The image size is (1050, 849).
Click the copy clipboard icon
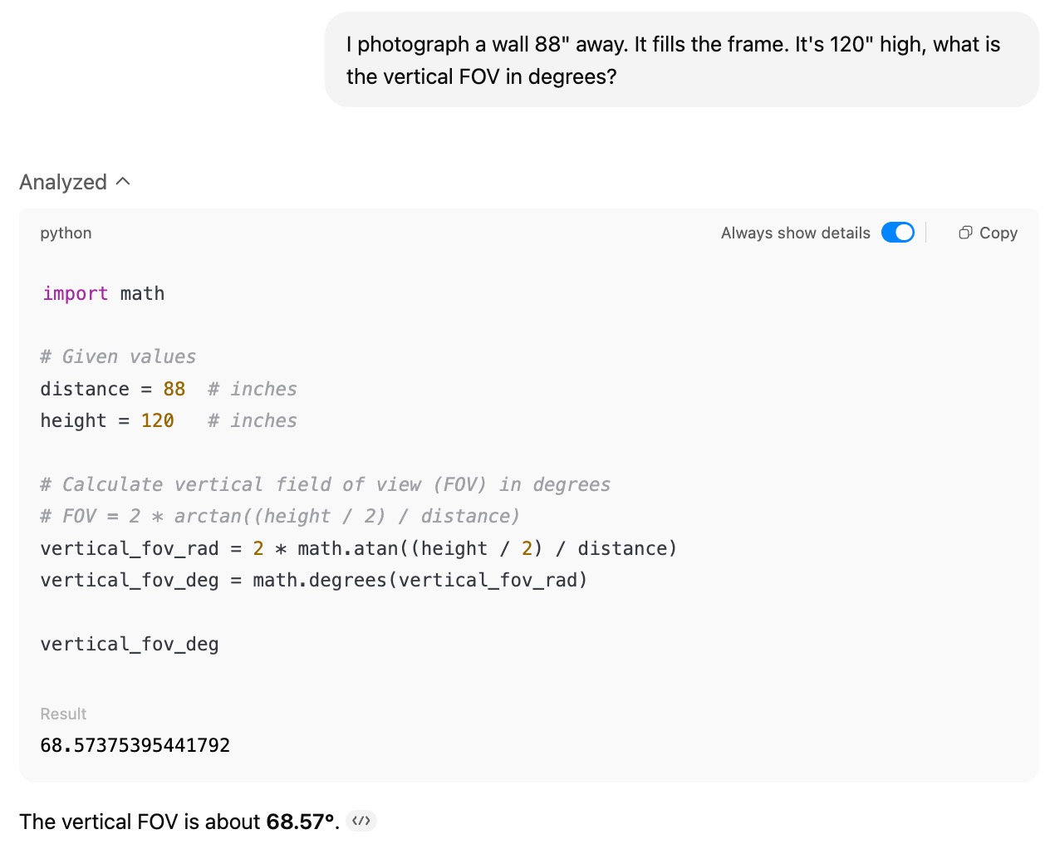click(965, 233)
